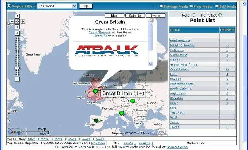Pan the map up with the arrow
The height and width of the screenshot is (150, 248).
pos(17,16)
